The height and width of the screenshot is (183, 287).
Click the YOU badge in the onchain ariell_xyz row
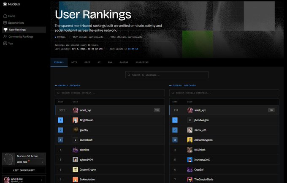click(x=157, y=110)
